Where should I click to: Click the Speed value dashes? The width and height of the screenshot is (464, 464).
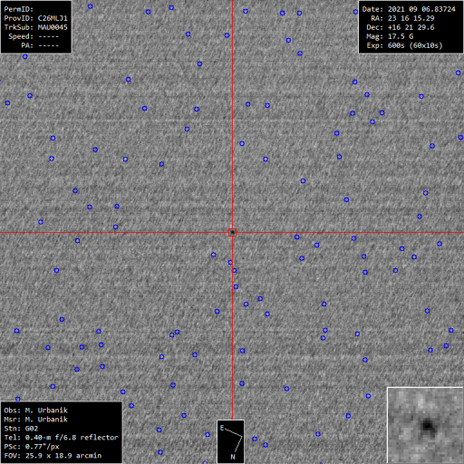(x=49, y=36)
